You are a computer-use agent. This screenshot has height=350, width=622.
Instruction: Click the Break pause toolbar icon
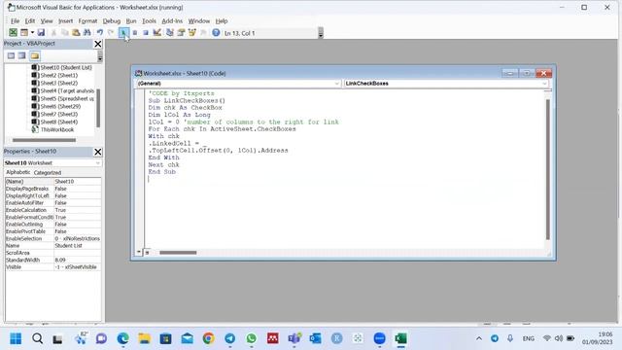pyautogui.click(x=135, y=32)
